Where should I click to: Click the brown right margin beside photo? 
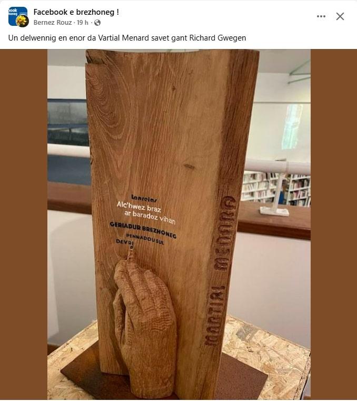pyautogui.click(x=334, y=224)
